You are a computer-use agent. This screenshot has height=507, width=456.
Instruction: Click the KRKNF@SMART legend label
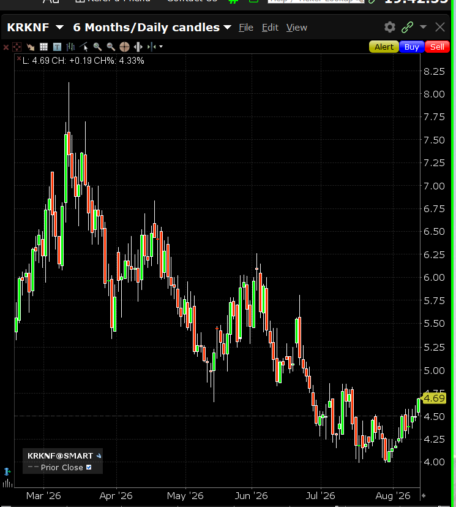coord(60,456)
